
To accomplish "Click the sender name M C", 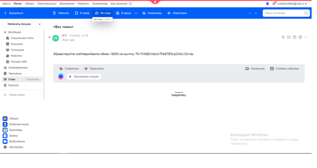I will pos(64,36).
